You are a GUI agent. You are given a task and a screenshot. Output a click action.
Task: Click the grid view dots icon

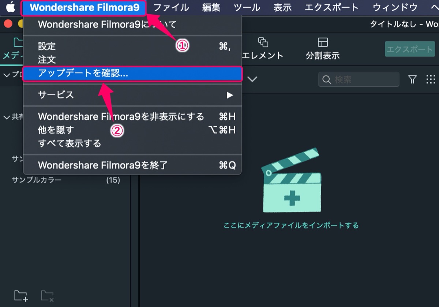pyautogui.click(x=431, y=79)
